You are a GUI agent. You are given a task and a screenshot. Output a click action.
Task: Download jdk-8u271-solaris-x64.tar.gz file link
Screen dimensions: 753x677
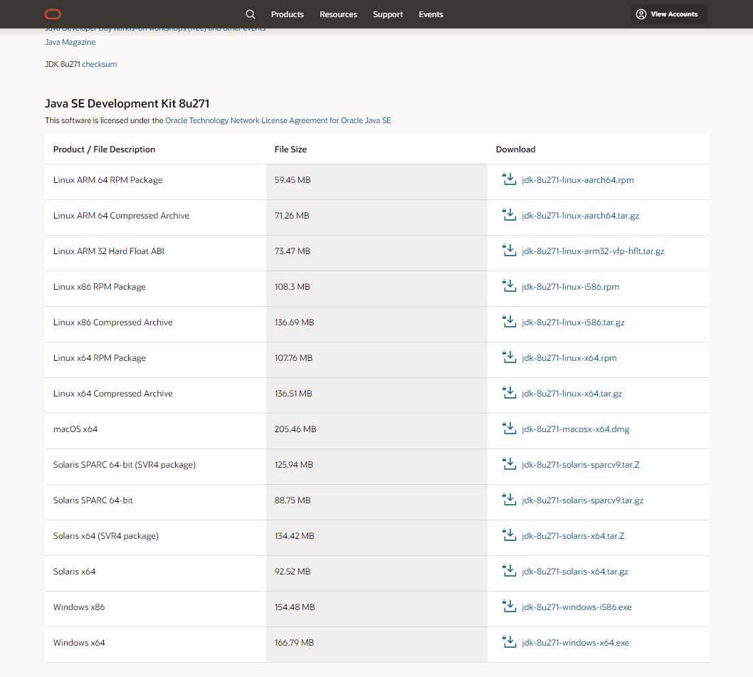575,572
